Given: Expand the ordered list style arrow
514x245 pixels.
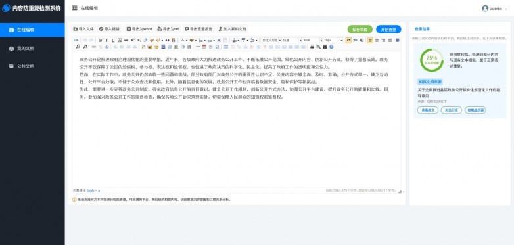Looking at the screenshot, I should (x=205, y=40).
